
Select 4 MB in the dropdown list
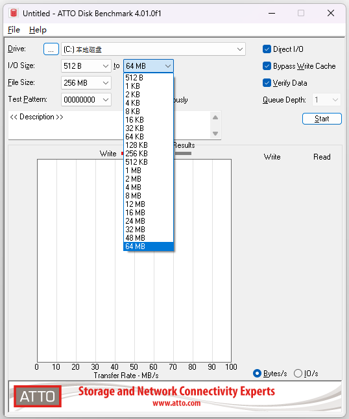pyautogui.click(x=149, y=187)
